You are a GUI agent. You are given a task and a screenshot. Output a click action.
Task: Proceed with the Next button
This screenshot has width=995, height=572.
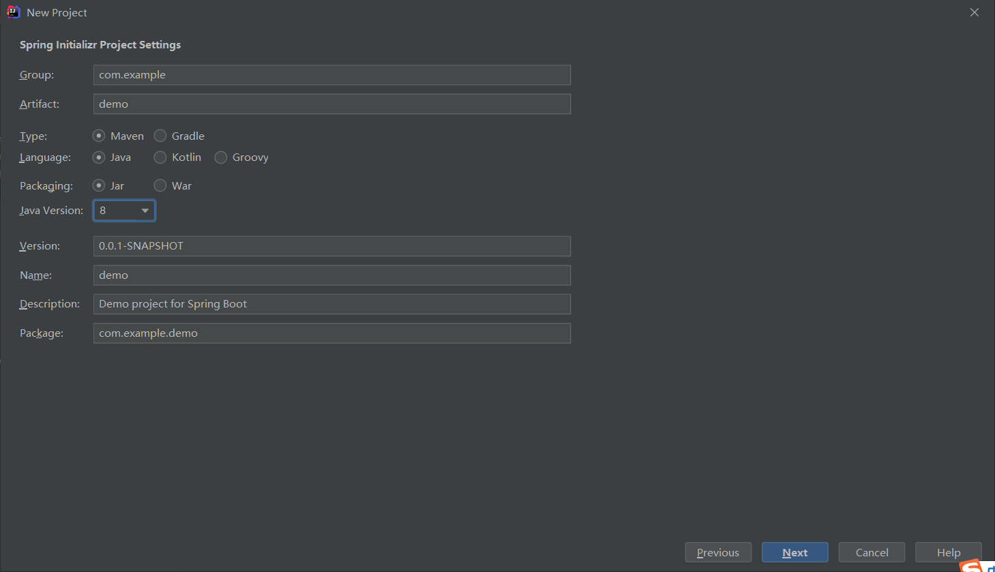(x=795, y=552)
